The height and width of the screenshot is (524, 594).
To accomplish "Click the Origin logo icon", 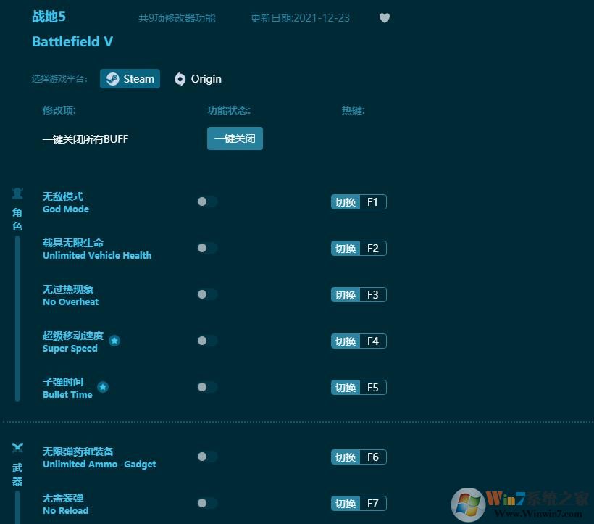I will click(180, 79).
